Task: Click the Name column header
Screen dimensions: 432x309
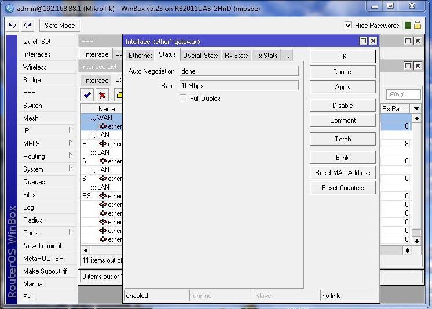Action: pos(109,109)
